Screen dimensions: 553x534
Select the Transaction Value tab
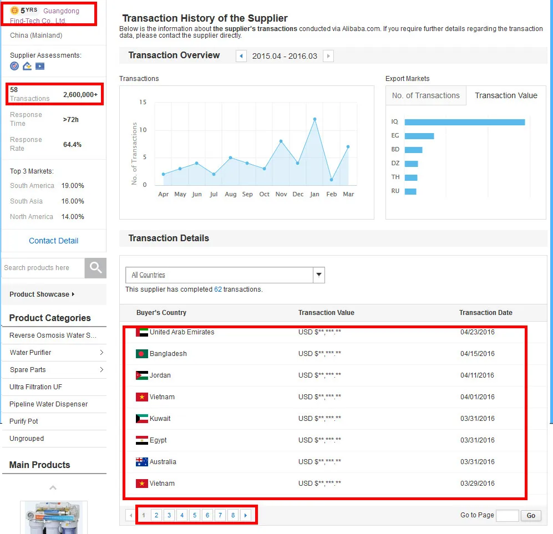506,95
